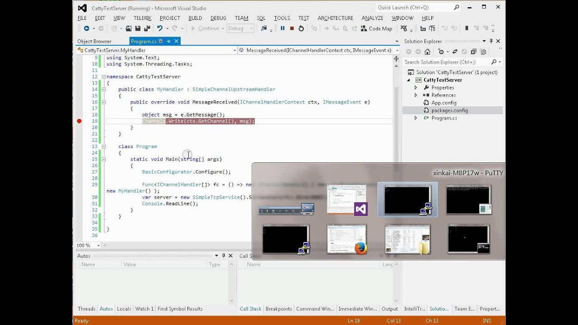Image resolution: width=578 pixels, height=325 pixels.
Task: Click the Visual Studio logo in title bar
Action: [82, 8]
